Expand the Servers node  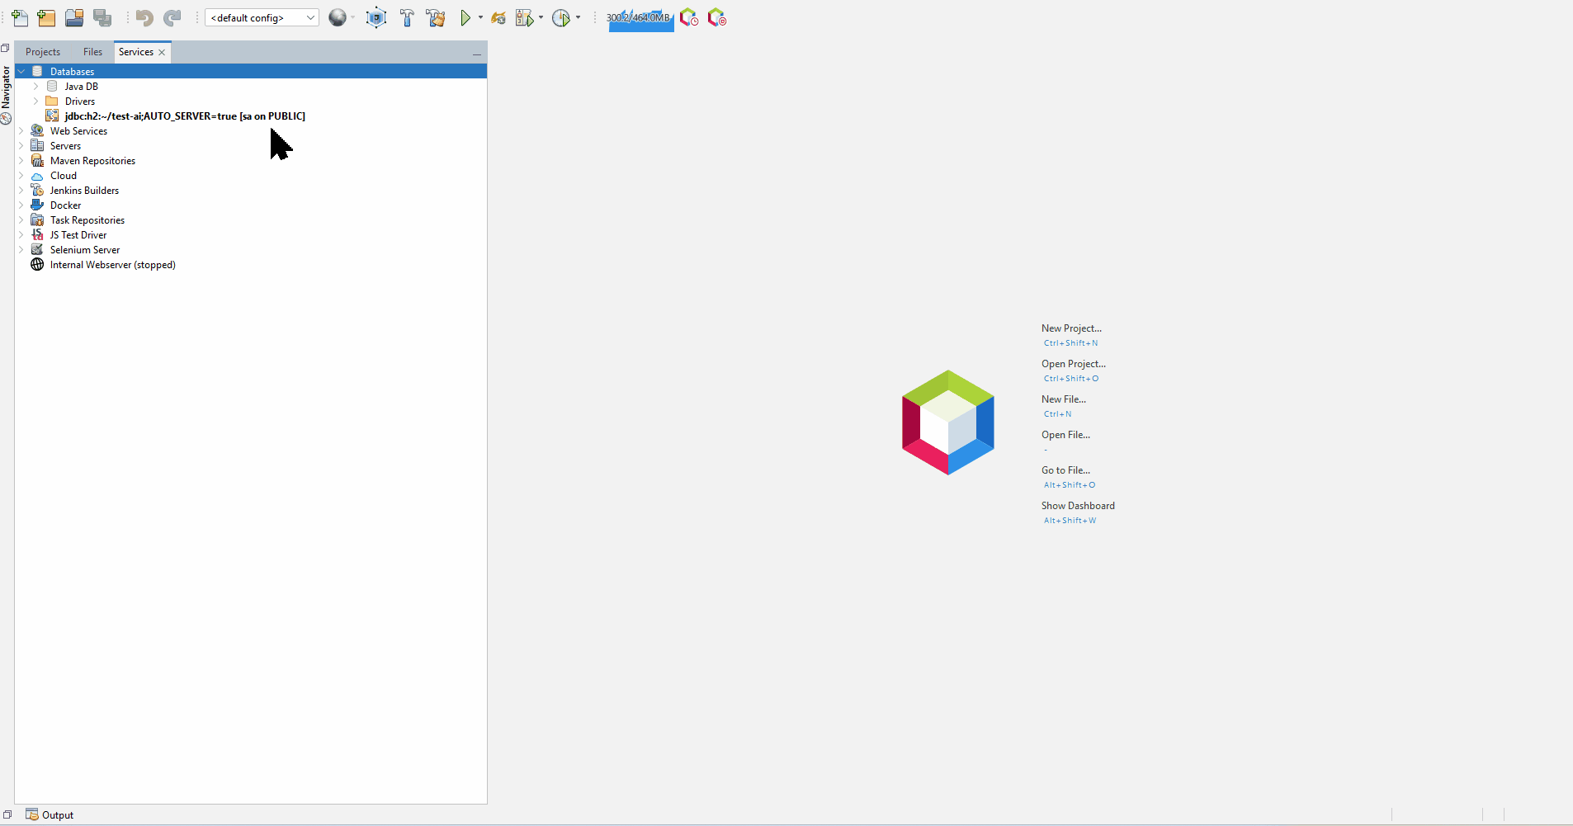21,146
